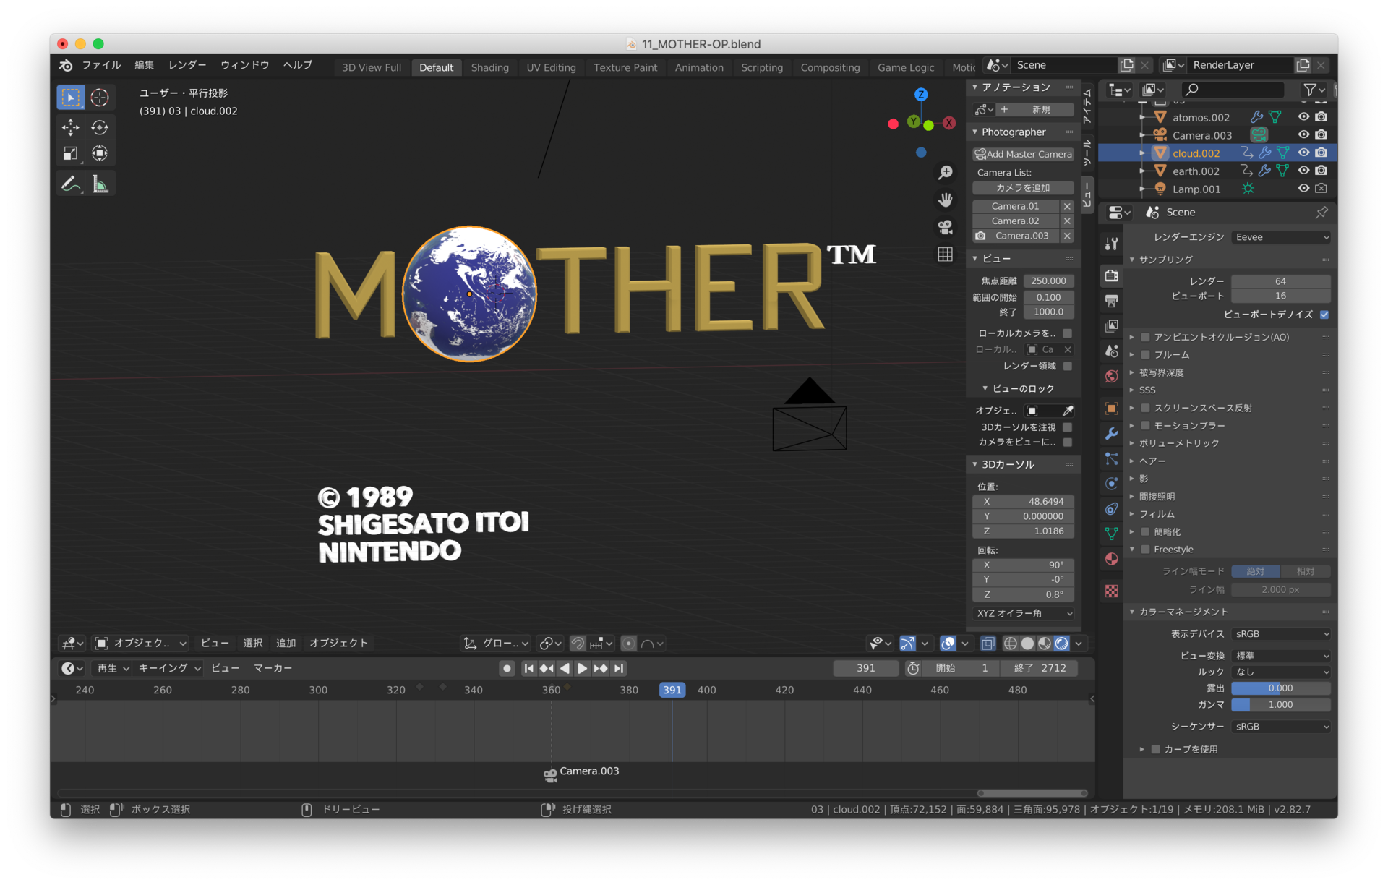
Task: Remove Camera.02 from camera list
Action: (x=1067, y=221)
